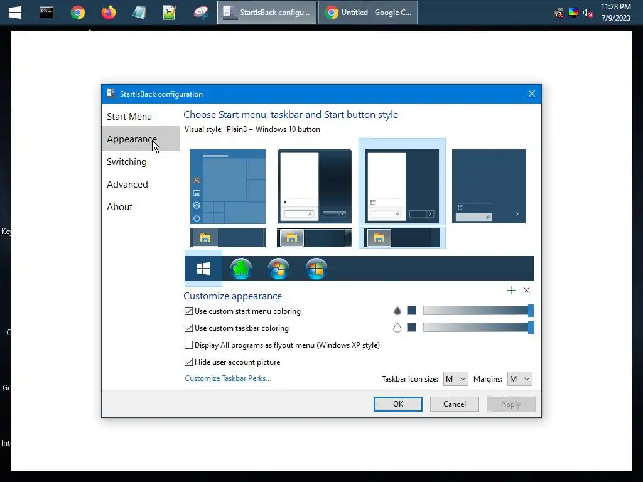Switch to StartIsBack configuration taskbar window
The width and height of the screenshot is (643, 482).
(266, 13)
